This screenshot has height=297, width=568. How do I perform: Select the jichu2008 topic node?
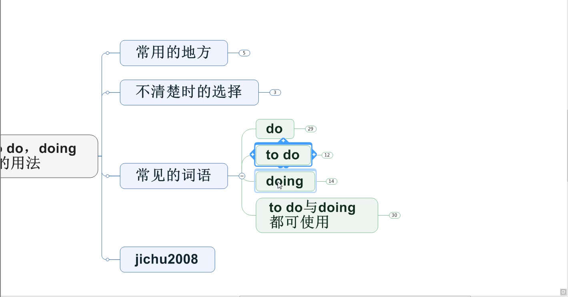[x=167, y=259]
